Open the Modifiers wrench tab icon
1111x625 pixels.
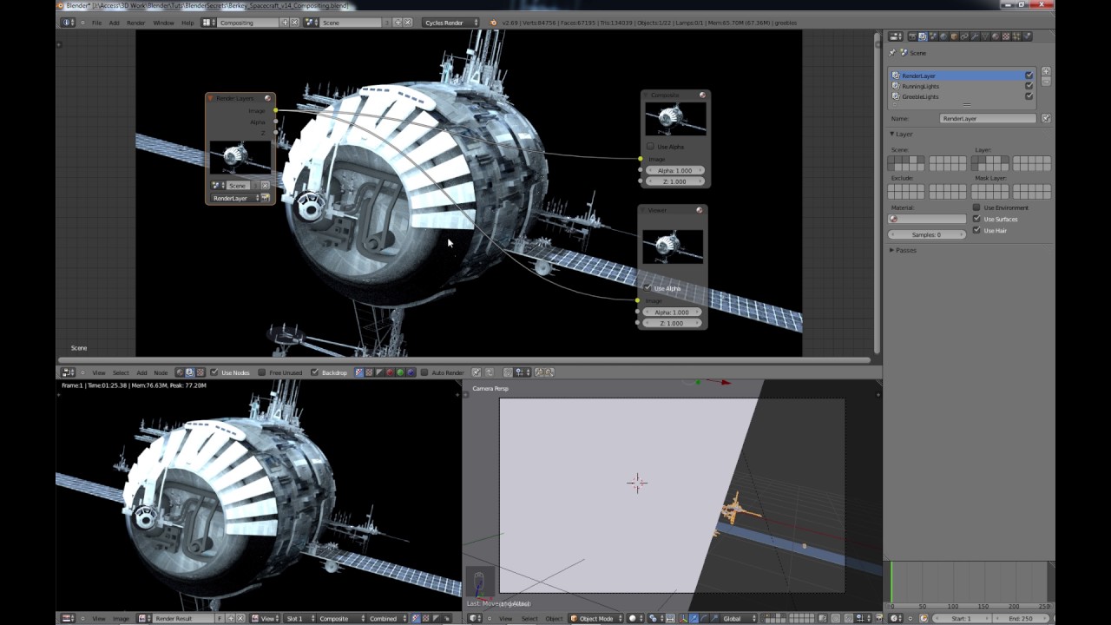point(975,36)
